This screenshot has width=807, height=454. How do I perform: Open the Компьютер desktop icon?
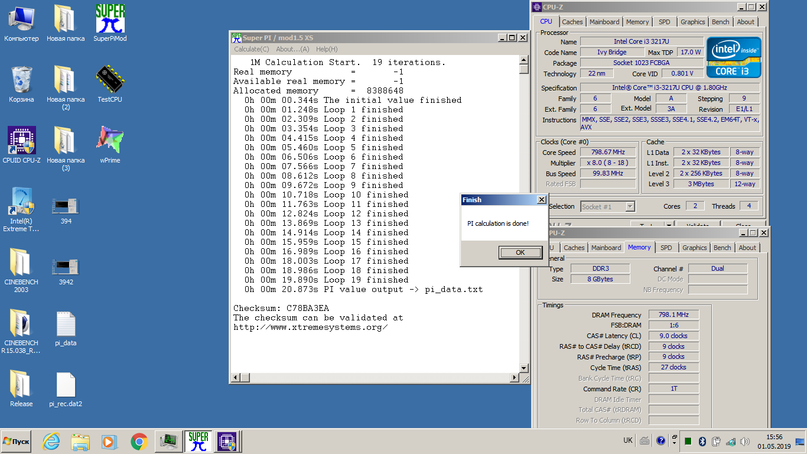tap(21, 24)
